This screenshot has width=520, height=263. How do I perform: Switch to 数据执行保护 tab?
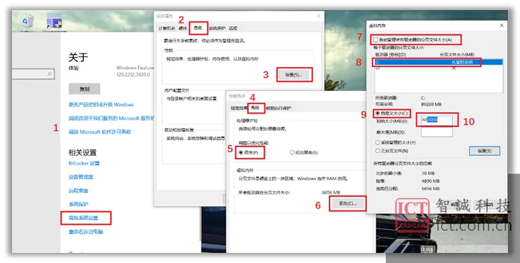click(278, 108)
